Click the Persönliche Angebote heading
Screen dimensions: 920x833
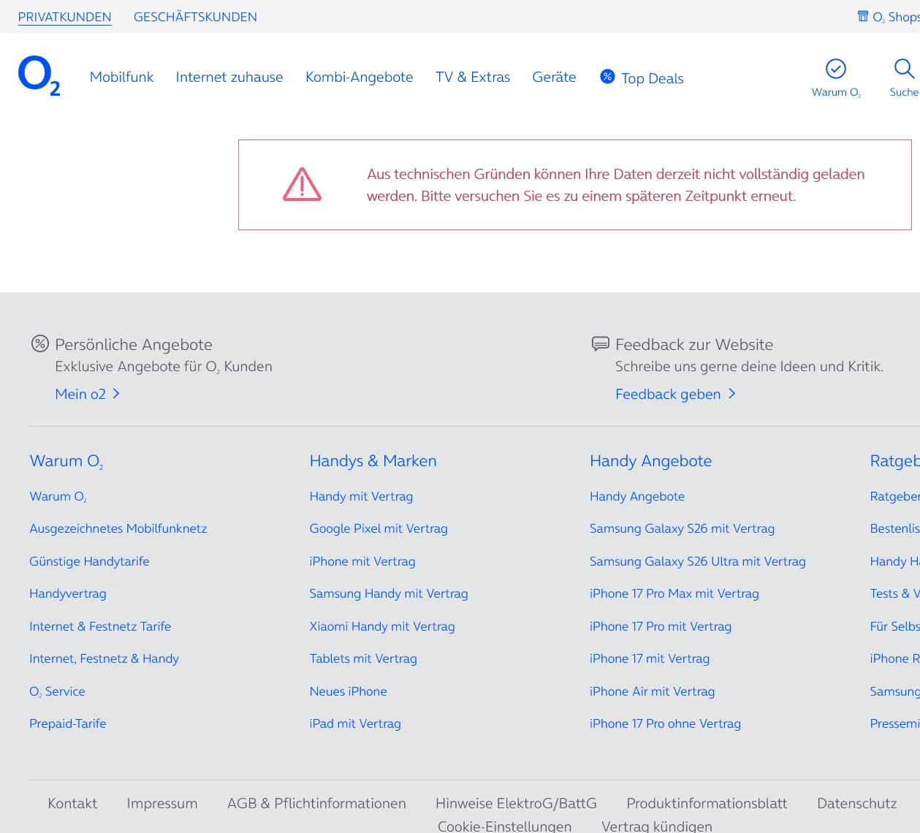(134, 344)
